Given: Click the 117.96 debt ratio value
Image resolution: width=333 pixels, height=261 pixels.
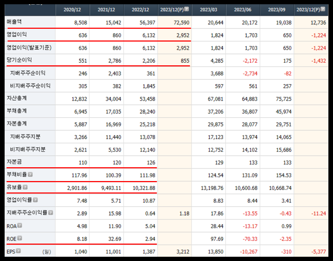Looking at the screenshot, I should coord(79,175).
